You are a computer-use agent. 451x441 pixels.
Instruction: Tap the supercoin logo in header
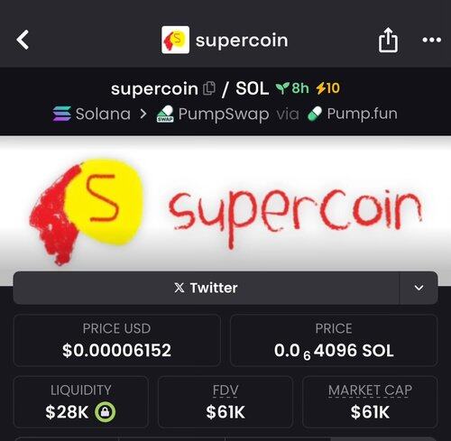(175, 40)
